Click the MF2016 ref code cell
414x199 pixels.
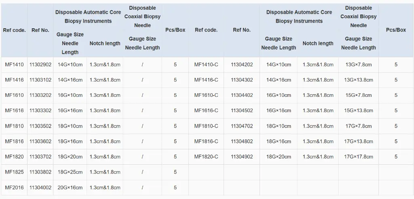[14, 187]
